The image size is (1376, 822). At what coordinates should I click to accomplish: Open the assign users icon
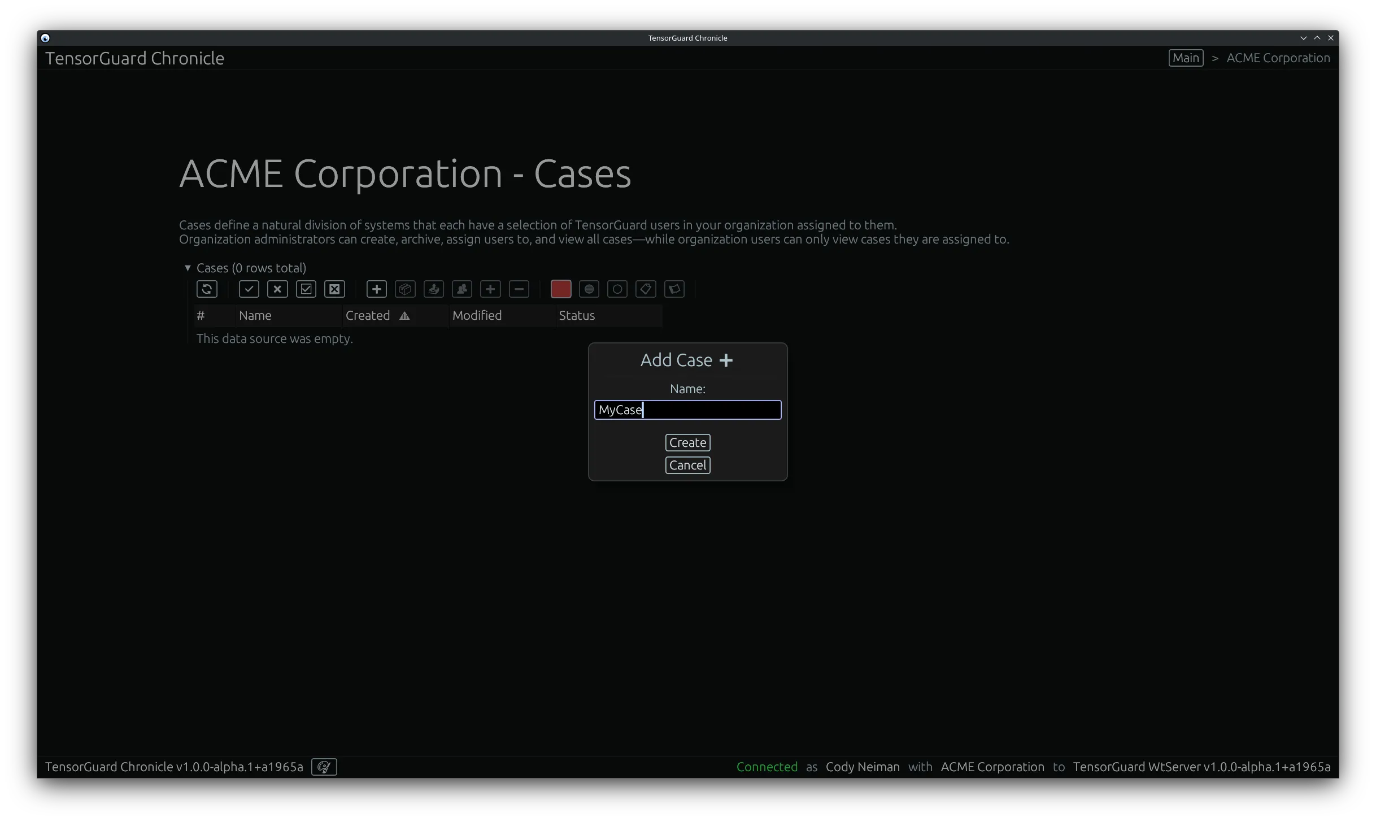(x=461, y=289)
